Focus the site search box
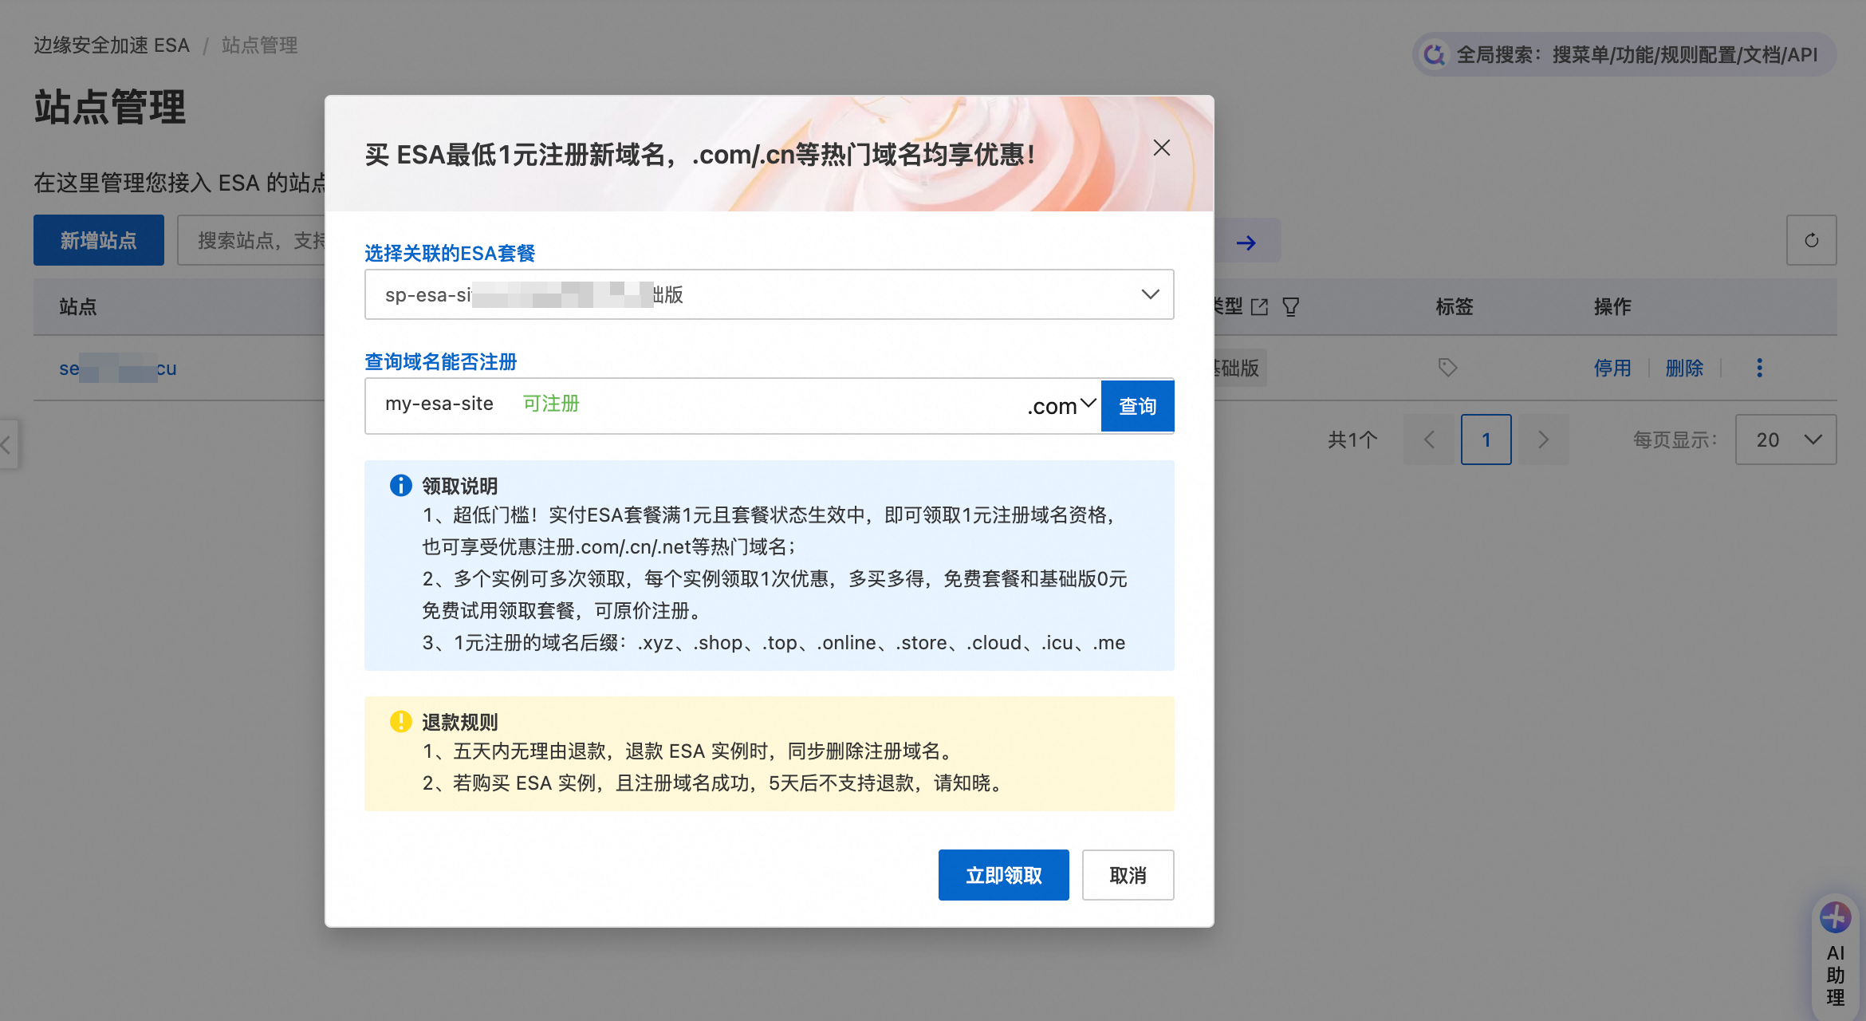1866x1021 pixels. (251, 240)
